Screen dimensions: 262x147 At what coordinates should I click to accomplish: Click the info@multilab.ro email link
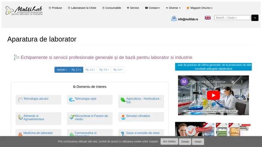[x=188, y=20]
